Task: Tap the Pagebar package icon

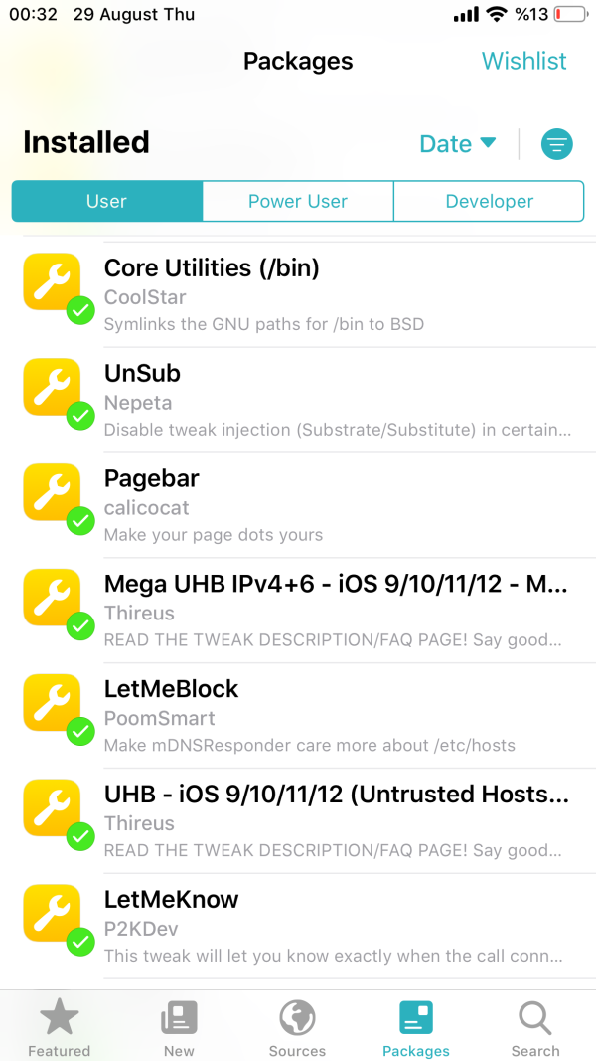Action: tap(52, 492)
